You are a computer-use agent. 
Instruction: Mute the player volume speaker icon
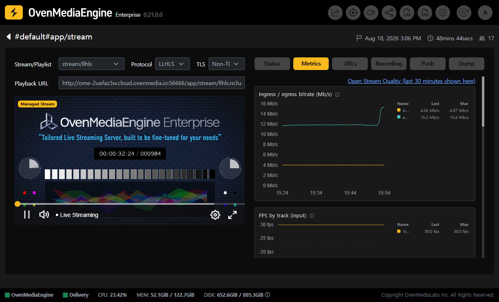tap(44, 214)
